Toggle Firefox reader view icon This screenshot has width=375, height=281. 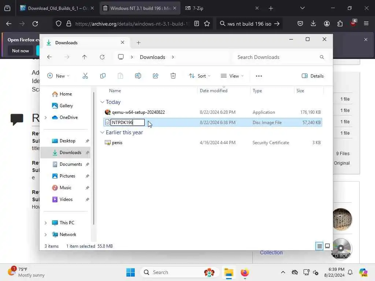point(196,24)
